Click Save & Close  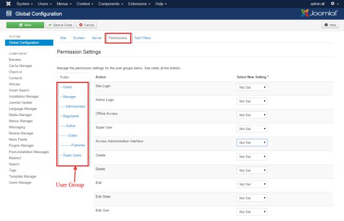point(60,25)
